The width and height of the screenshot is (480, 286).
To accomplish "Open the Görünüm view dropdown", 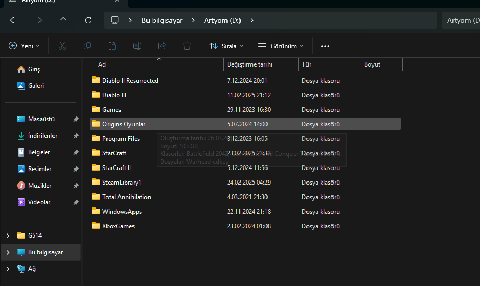I will [281, 46].
